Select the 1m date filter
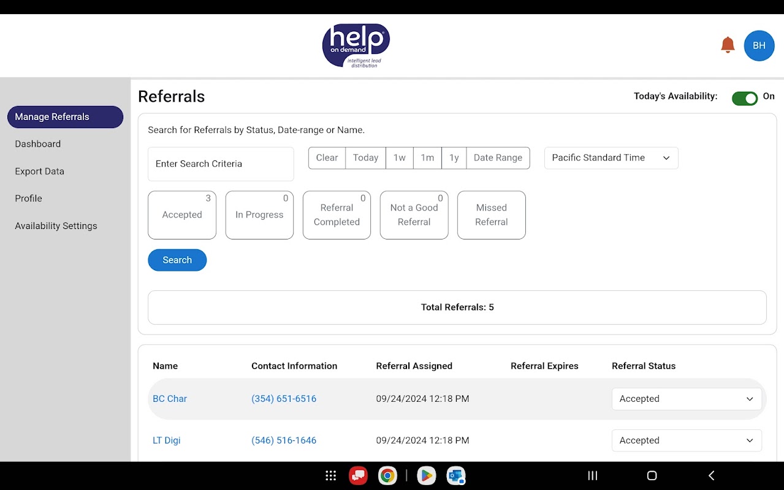Screen dimensions: 784x490 (427, 158)
